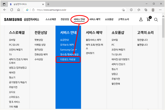Open 소모품샵 top menu
165x110 pixels.
(109, 19)
